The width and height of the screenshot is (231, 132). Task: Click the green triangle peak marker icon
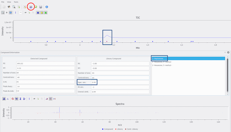[46, 13]
